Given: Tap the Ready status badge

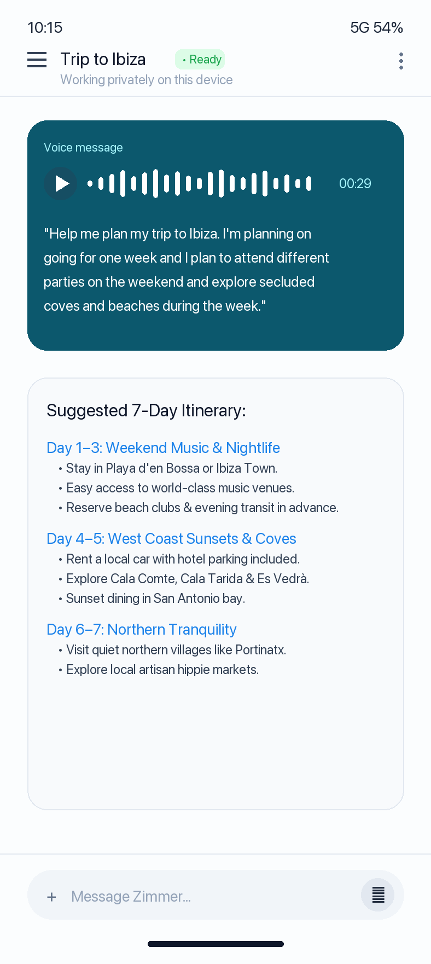Looking at the screenshot, I should pos(200,59).
